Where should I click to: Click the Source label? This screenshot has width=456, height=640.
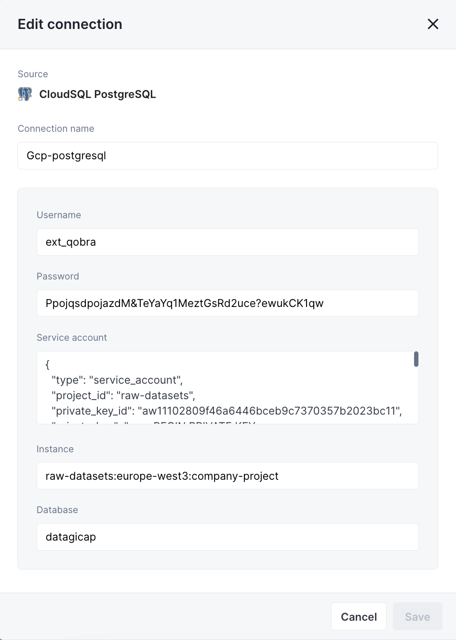click(33, 74)
